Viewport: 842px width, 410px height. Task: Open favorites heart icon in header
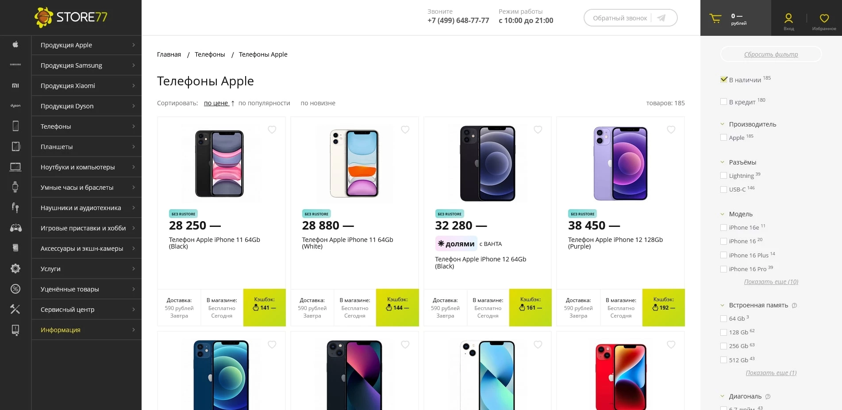tap(824, 19)
